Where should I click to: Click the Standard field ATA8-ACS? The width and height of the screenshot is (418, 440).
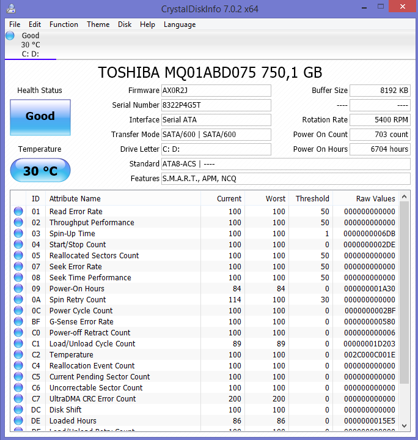286,164
